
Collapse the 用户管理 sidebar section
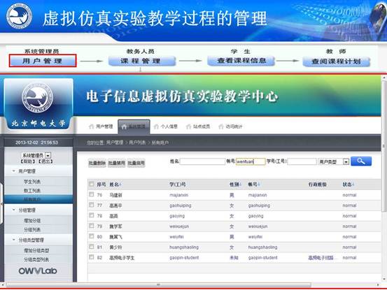point(14,171)
